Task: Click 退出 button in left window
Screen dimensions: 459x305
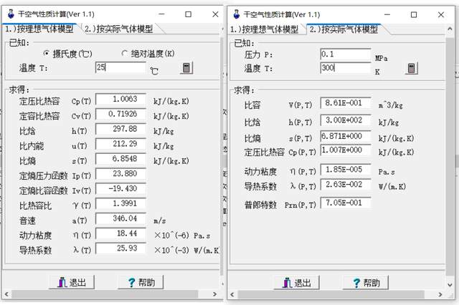Action: coord(72,282)
